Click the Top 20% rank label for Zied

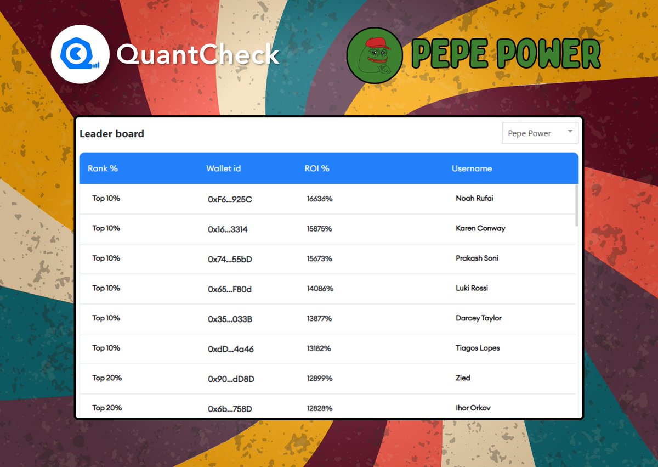(106, 378)
